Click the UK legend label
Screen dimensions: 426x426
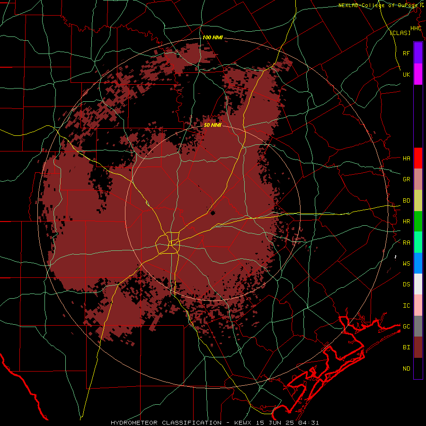[x=406, y=74]
